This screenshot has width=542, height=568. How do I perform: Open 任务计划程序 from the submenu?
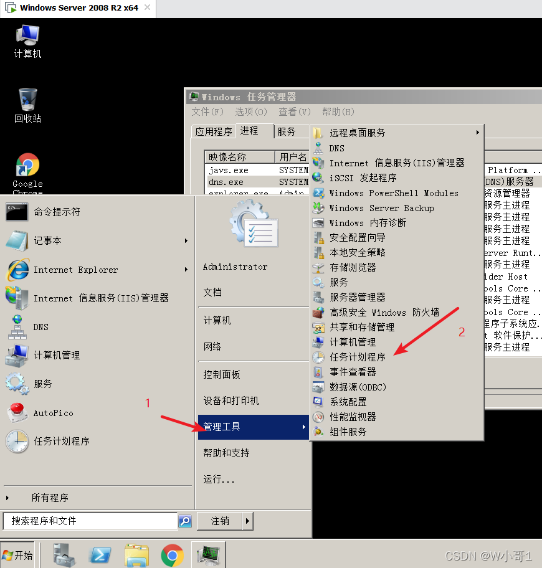tap(357, 357)
